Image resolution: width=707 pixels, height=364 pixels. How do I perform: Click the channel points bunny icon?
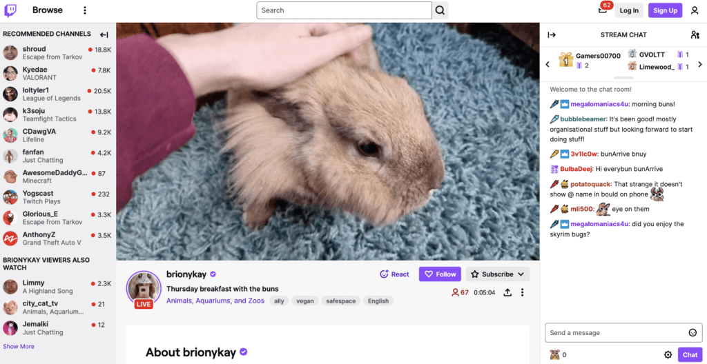pos(554,354)
